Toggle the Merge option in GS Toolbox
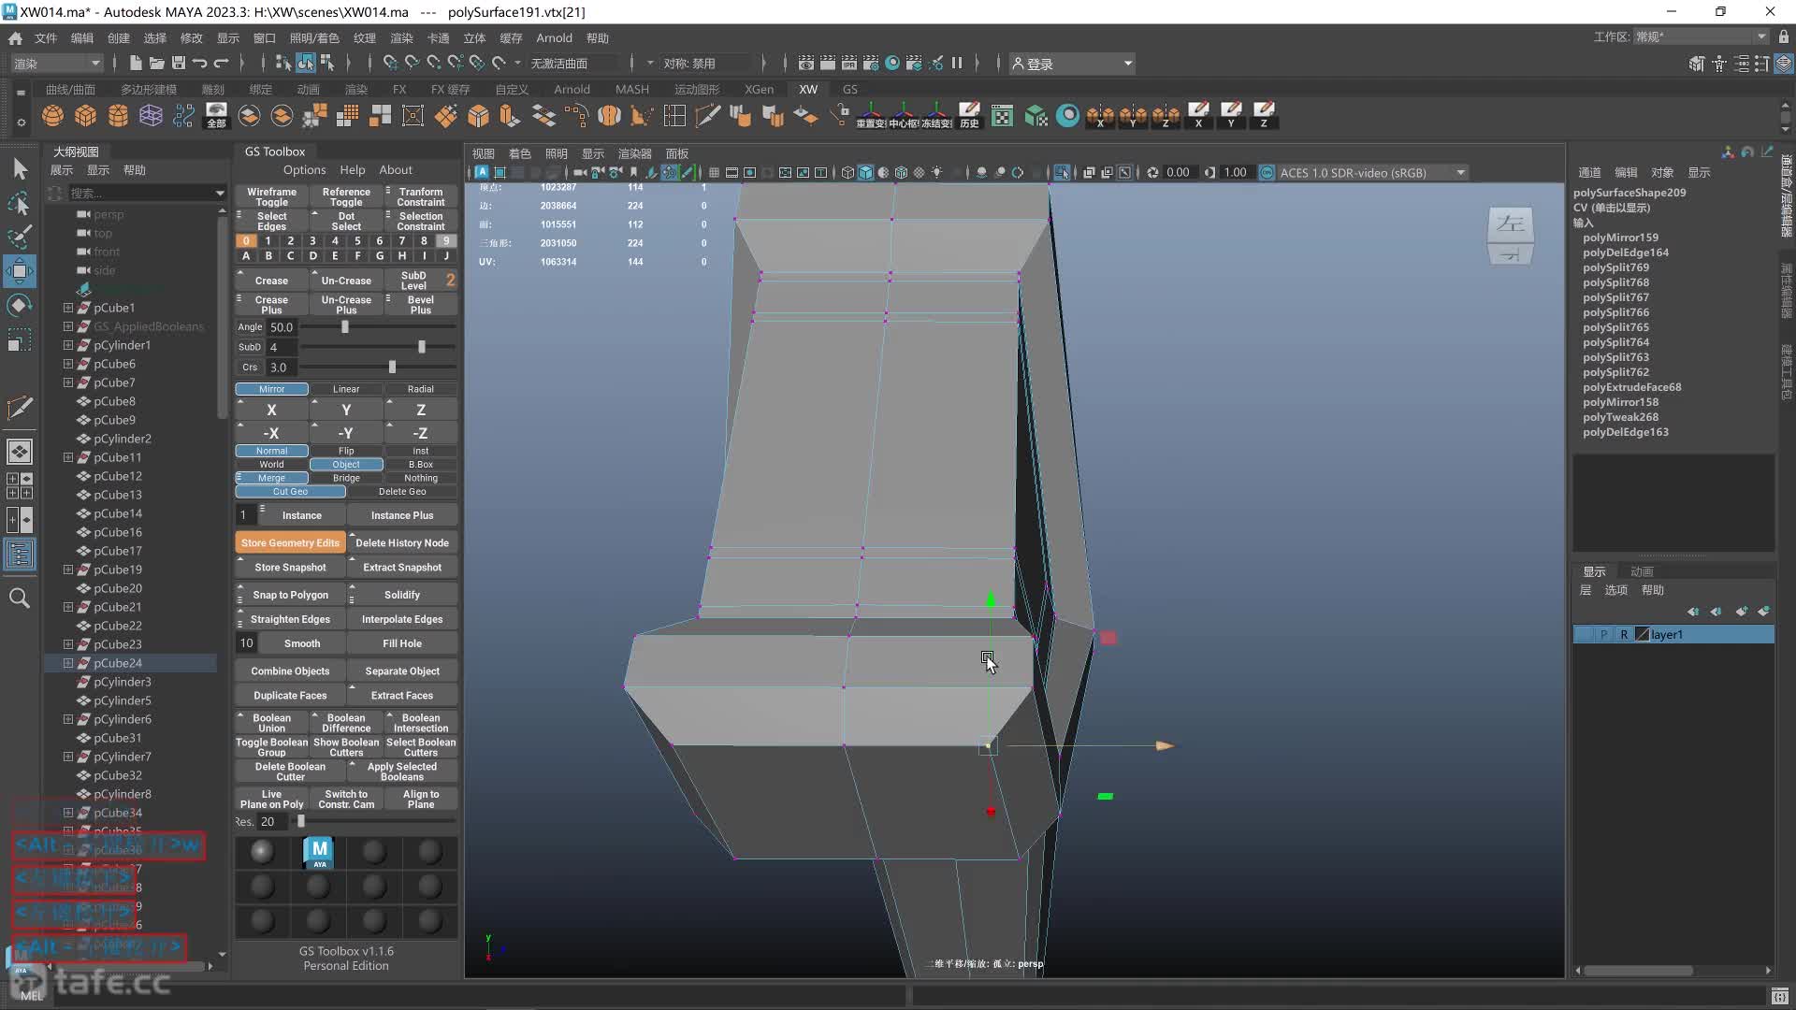This screenshot has width=1796, height=1010. [x=271, y=478]
